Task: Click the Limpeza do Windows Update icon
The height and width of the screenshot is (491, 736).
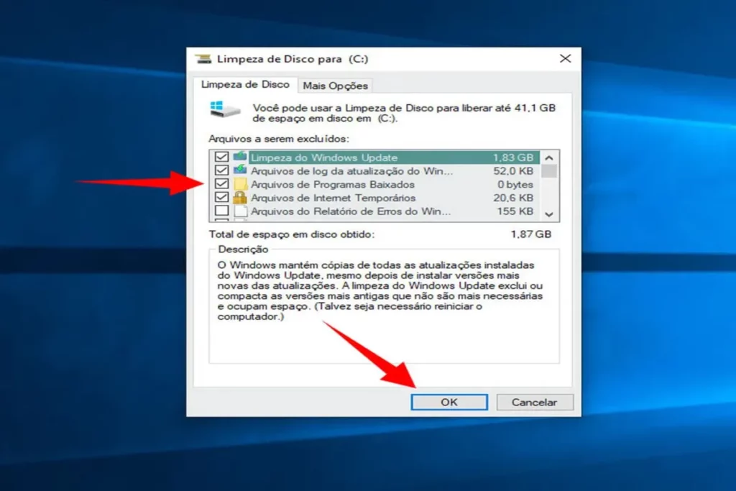Action: click(x=240, y=156)
